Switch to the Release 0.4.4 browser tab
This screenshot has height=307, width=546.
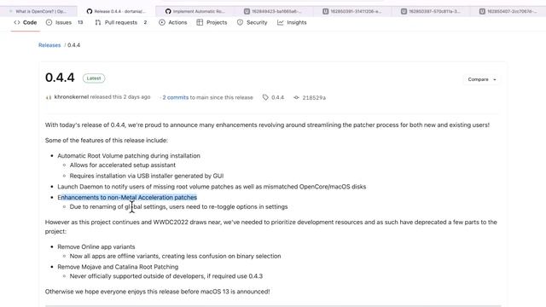point(116,11)
